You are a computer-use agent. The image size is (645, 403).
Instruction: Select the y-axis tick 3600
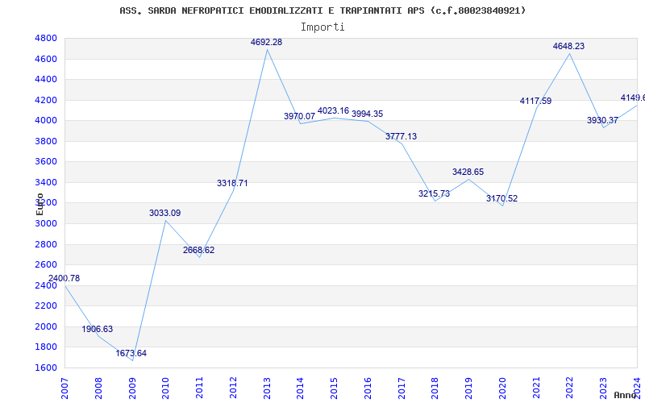[x=46, y=162]
